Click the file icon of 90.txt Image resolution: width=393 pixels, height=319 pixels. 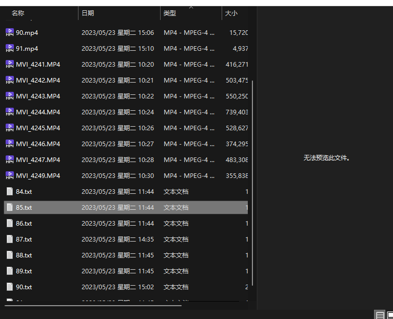pos(10,287)
